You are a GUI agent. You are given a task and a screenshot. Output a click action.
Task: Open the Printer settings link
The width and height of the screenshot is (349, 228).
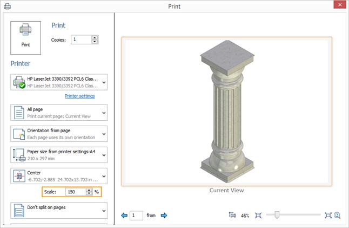point(79,96)
